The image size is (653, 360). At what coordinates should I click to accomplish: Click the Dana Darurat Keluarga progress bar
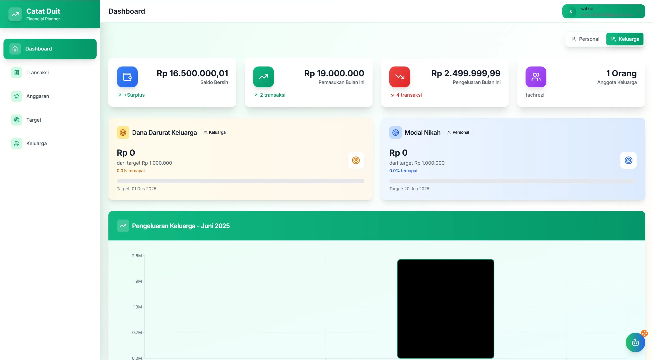(240, 181)
